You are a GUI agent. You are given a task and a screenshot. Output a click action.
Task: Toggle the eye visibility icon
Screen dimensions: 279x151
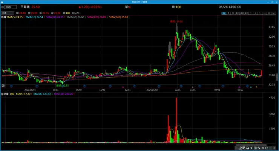pyautogui.click(x=263, y=148)
